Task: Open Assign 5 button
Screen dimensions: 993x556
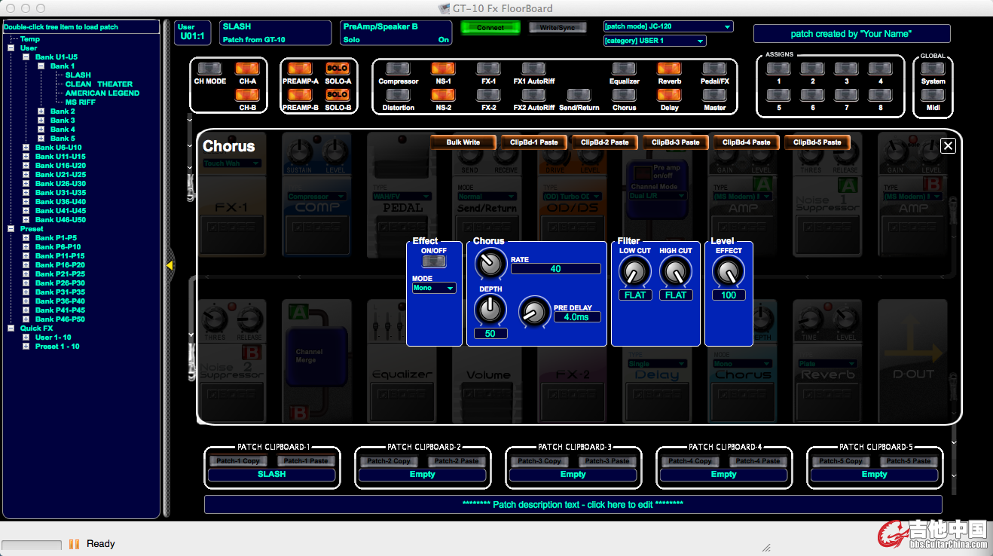Action: tap(778, 95)
